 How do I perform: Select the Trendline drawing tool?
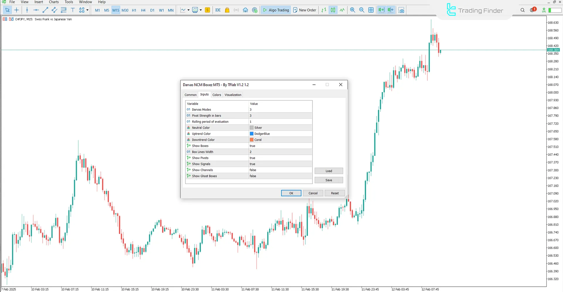pos(45,10)
